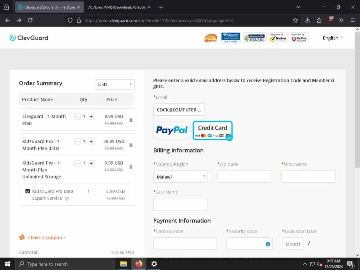Show more toolbar tools overflow
The image size is (360, 270).
pos(341,20)
